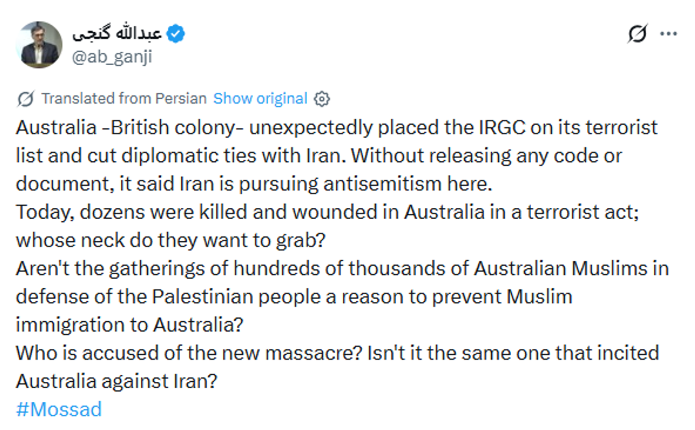695x430 pixels.
Task: Show the original Persian post
Action: (x=260, y=99)
